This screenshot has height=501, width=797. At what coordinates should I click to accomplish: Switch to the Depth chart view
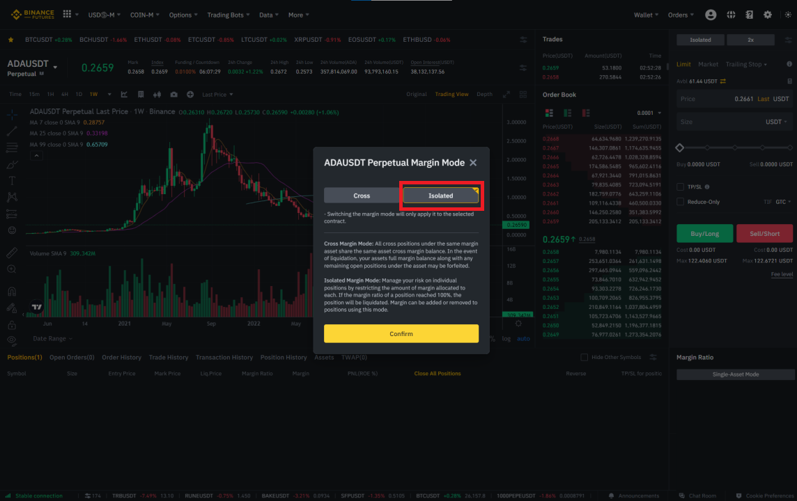(x=484, y=95)
